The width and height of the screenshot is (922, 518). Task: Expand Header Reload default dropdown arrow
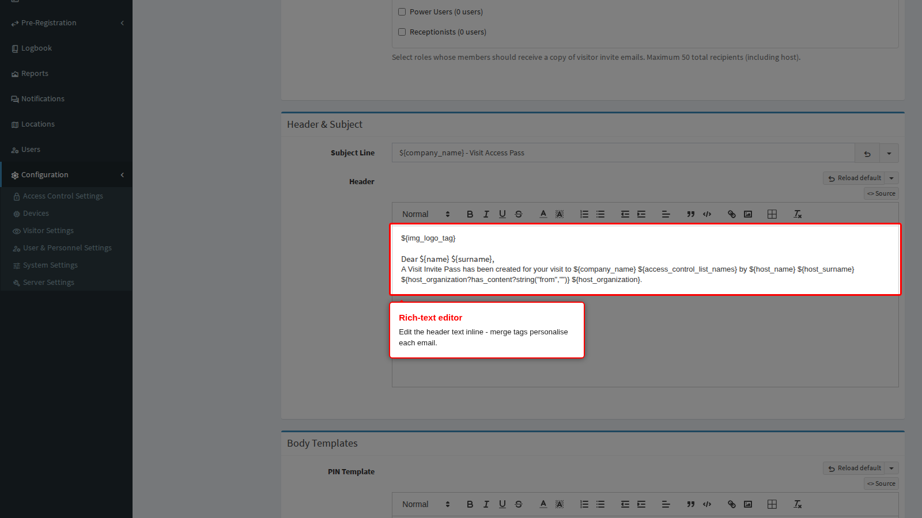click(x=891, y=178)
